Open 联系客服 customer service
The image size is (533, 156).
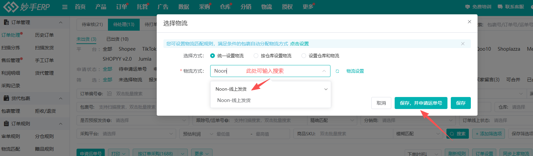pos(511,7)
